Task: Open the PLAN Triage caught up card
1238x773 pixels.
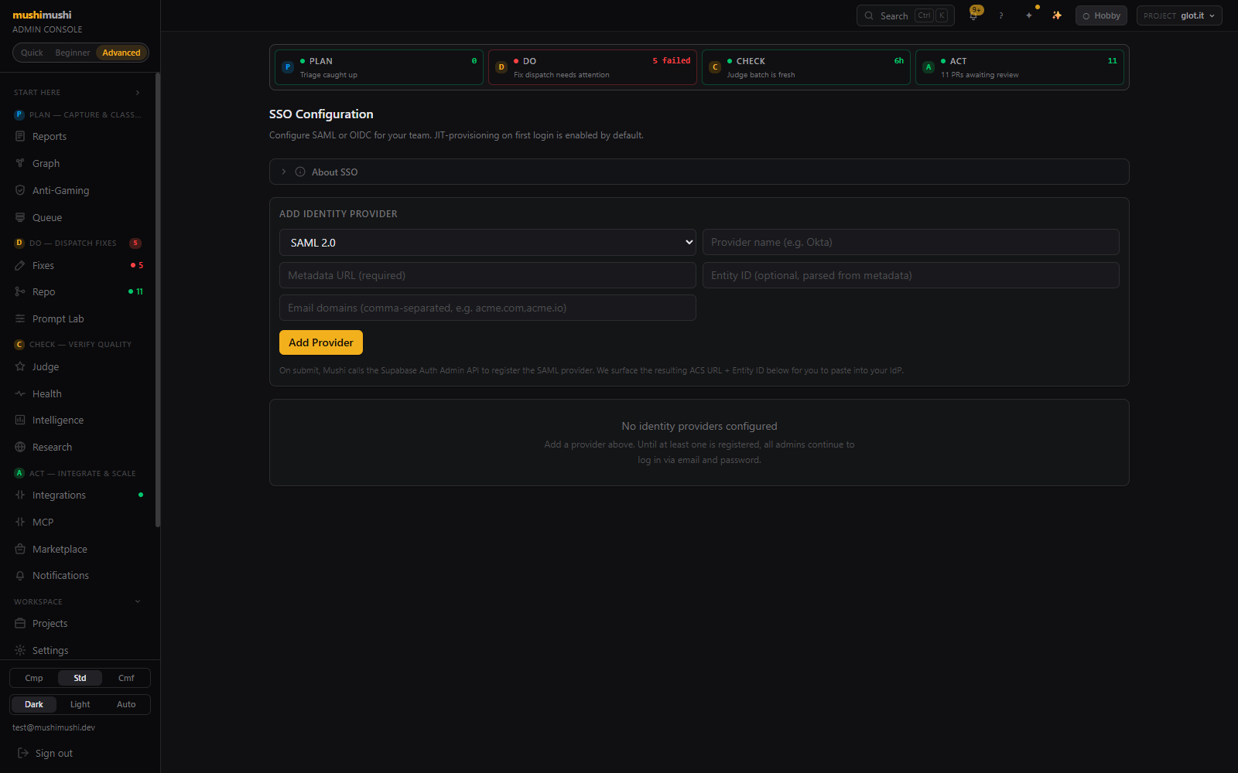Action: click(x=379, y=67)
